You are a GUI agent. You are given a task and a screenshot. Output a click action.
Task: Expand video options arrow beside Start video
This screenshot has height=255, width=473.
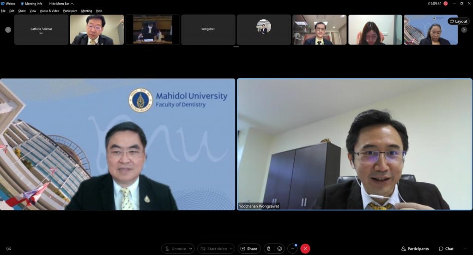pyautogui.click(x=231, y=249)
